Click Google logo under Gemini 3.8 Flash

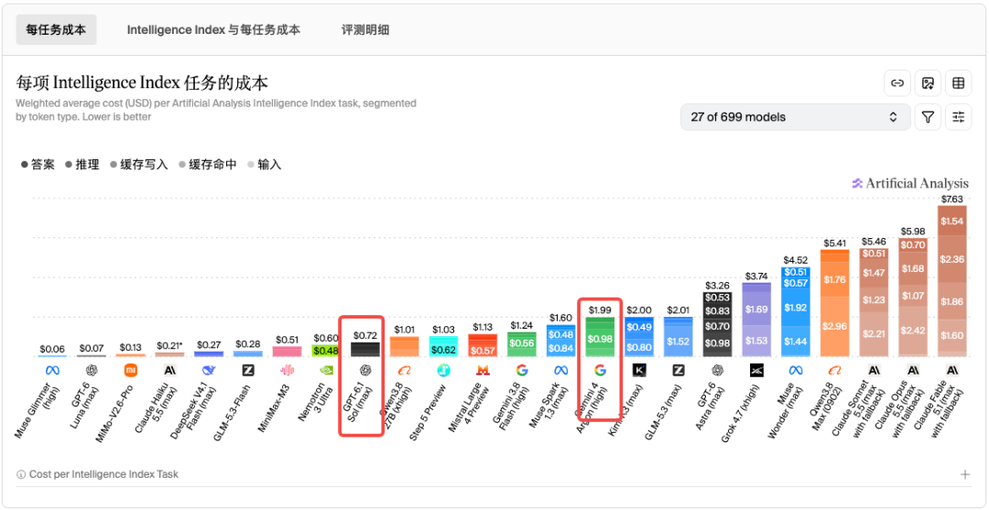522,370
